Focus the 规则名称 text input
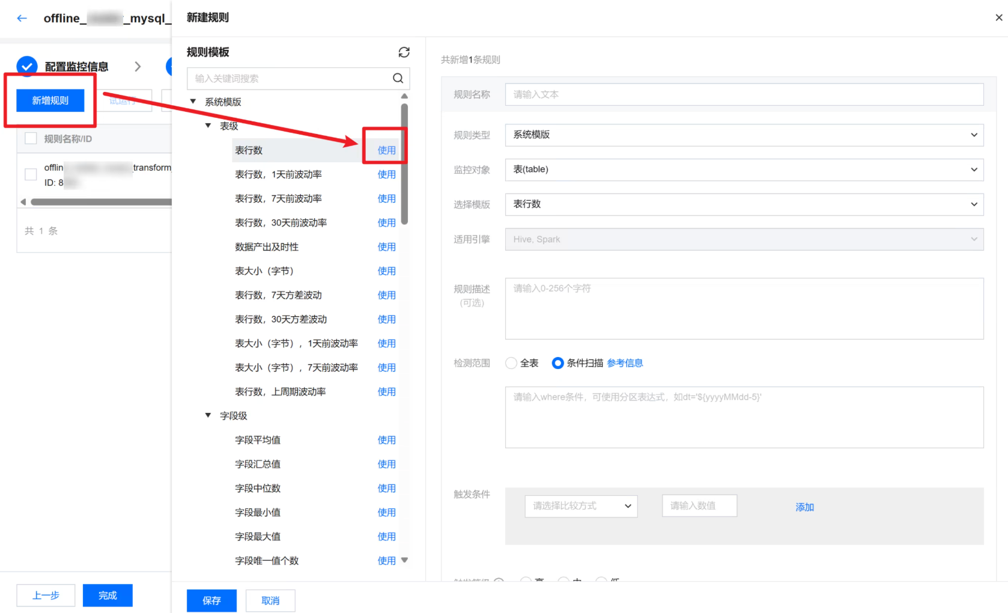 pyautogui.click(x=744, y=94)
